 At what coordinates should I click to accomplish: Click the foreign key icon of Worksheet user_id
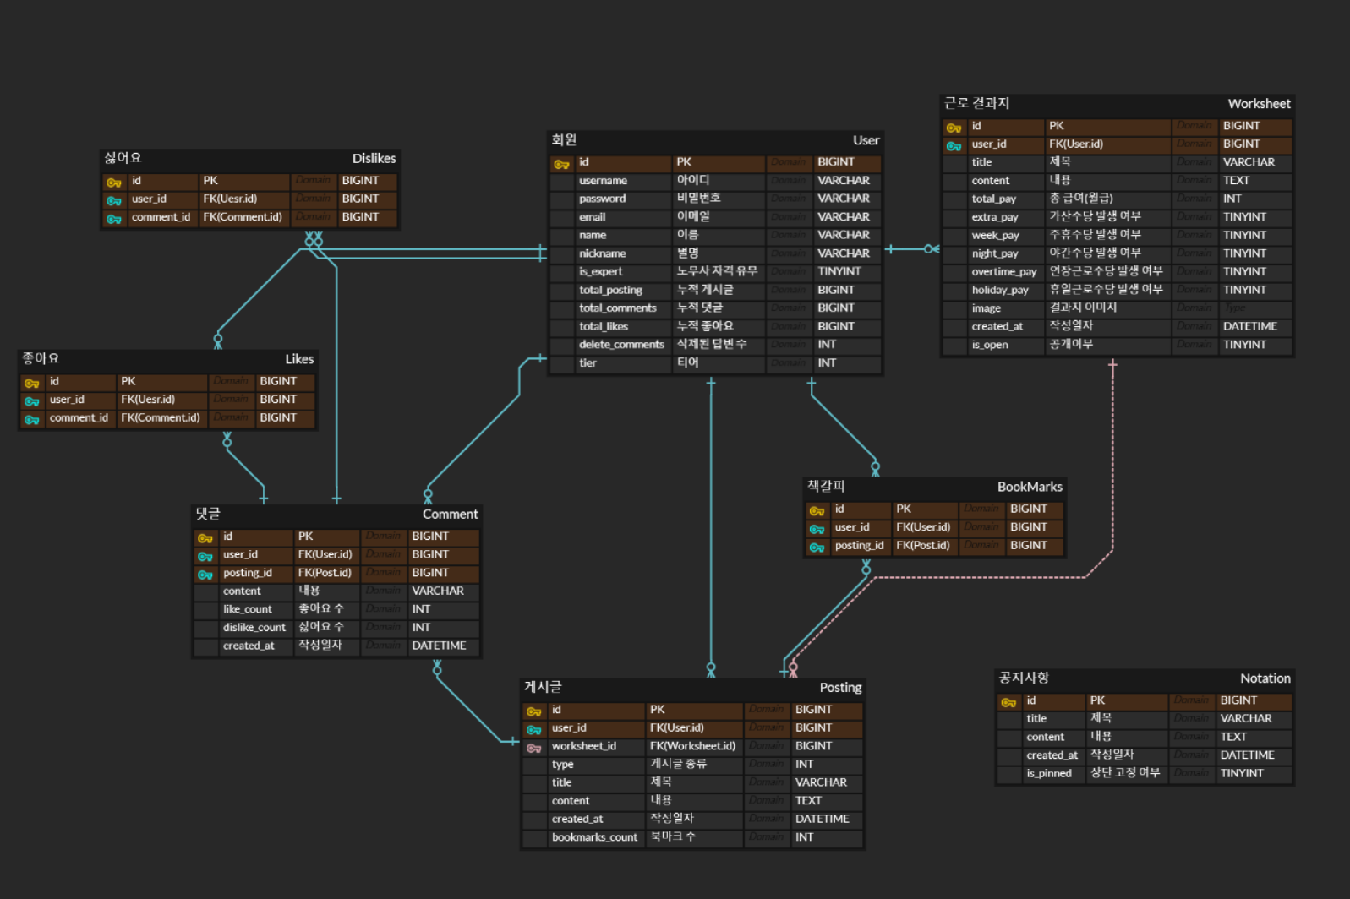click(954, 145)
